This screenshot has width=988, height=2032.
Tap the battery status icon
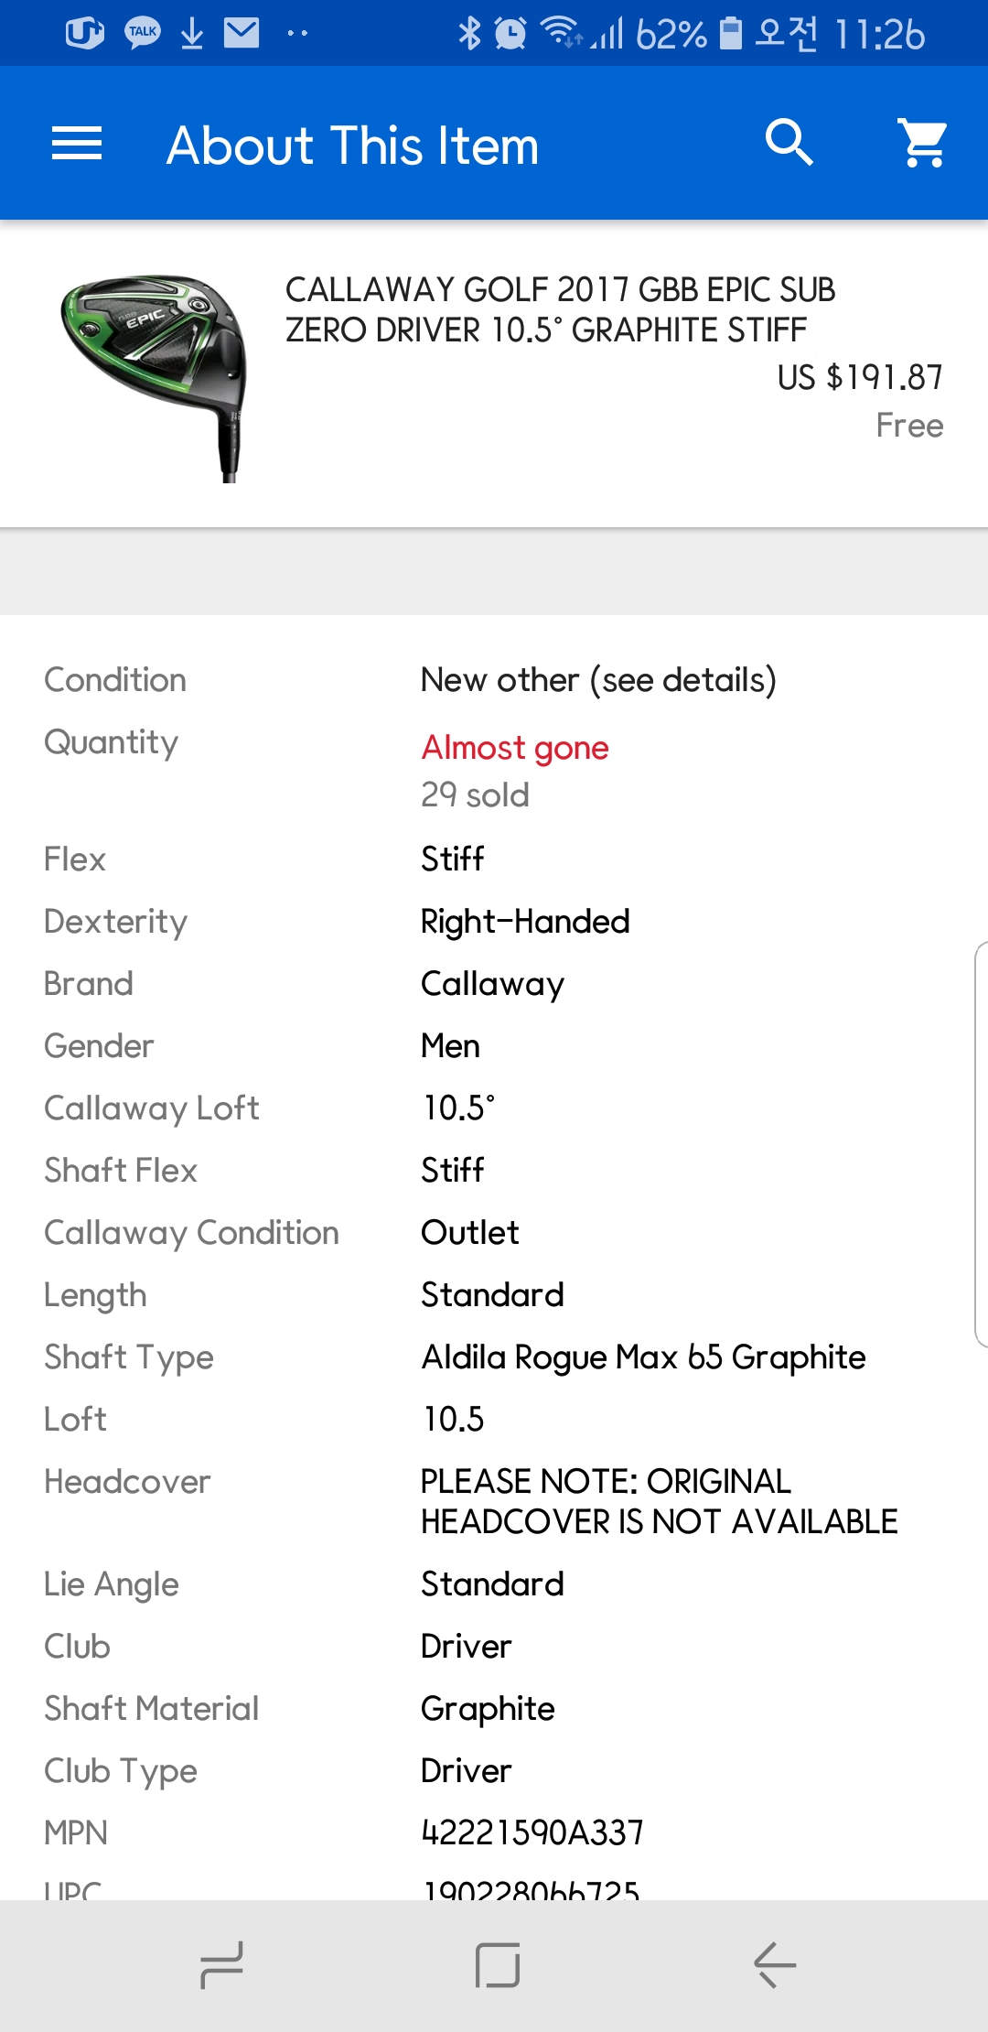coord(730,34)
